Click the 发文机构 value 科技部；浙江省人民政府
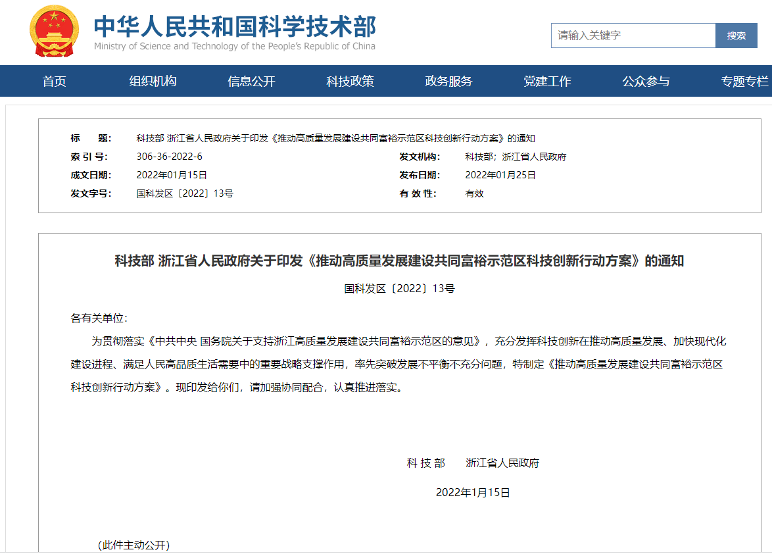 [516, 157]
